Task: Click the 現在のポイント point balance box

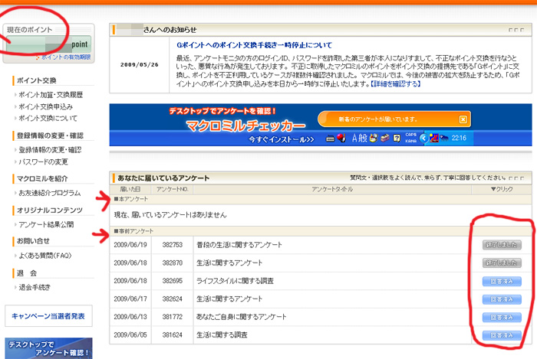Action: pyautogui.click(x=48, y=44)
